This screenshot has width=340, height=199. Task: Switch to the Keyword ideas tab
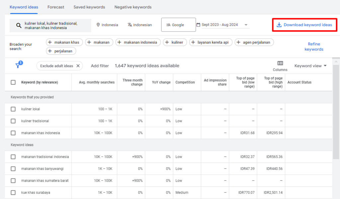click(x=24, y=7)
